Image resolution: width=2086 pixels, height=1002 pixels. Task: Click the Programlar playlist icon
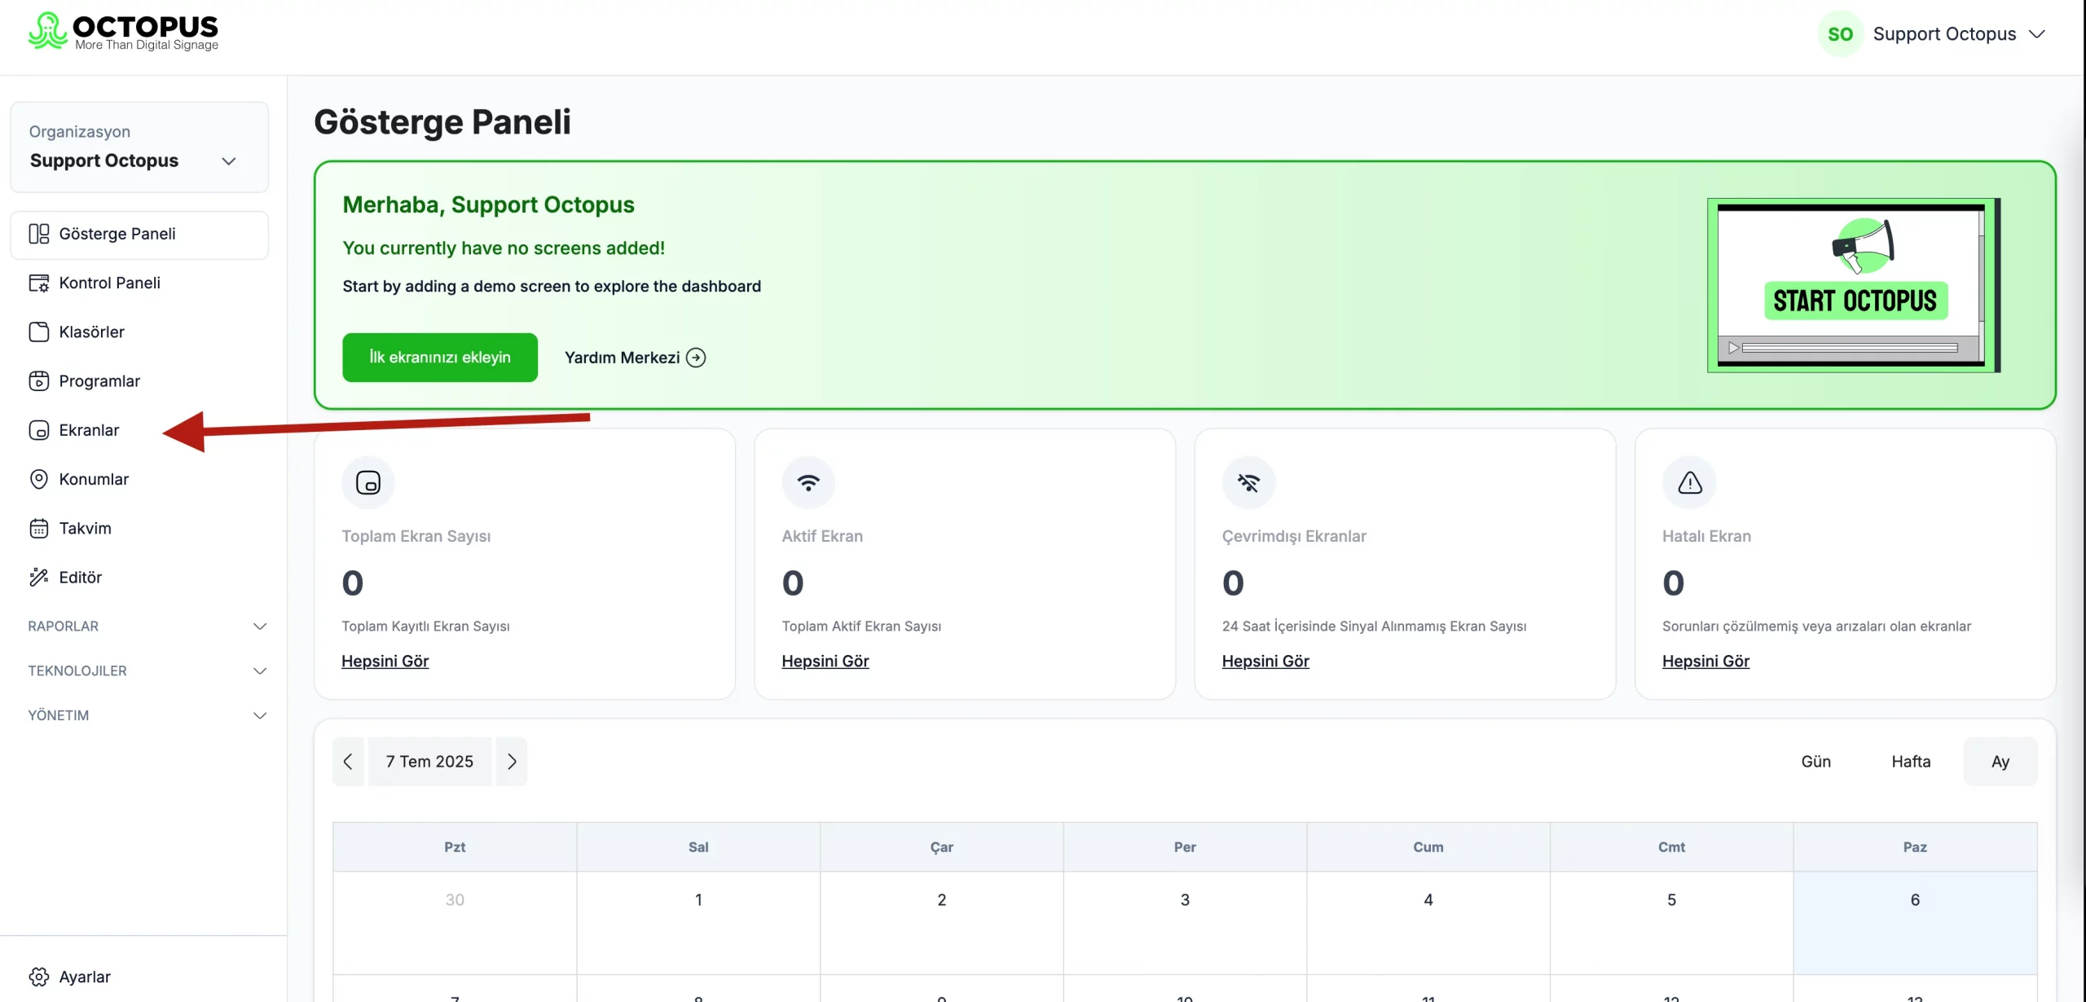pyautogui.click(x=38, y=381)
